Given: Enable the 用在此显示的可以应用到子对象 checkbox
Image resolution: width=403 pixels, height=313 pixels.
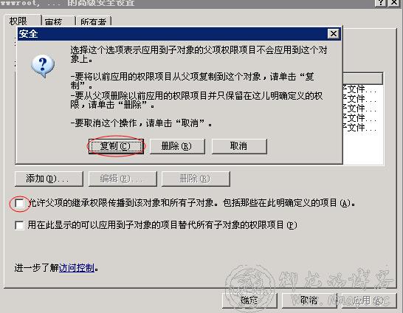Looking at the screenshot, I should (x=19, y=225).
